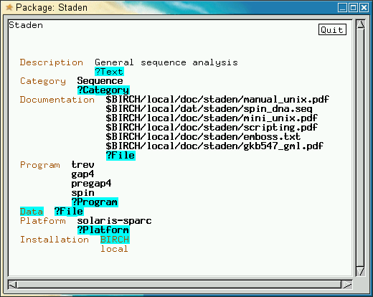This screenshot has height=297, width=373.
Task: Select the ?Category placeholder field
Action: tap(103, 90)
